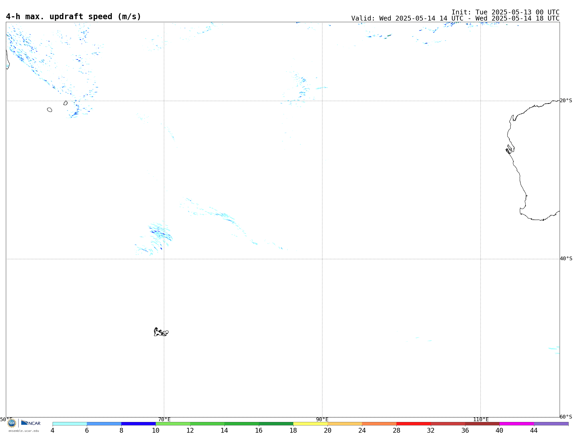Click the colorbar tick label 4
The width and height of the screenshot is (577, 434).
(x=53, y=430)
